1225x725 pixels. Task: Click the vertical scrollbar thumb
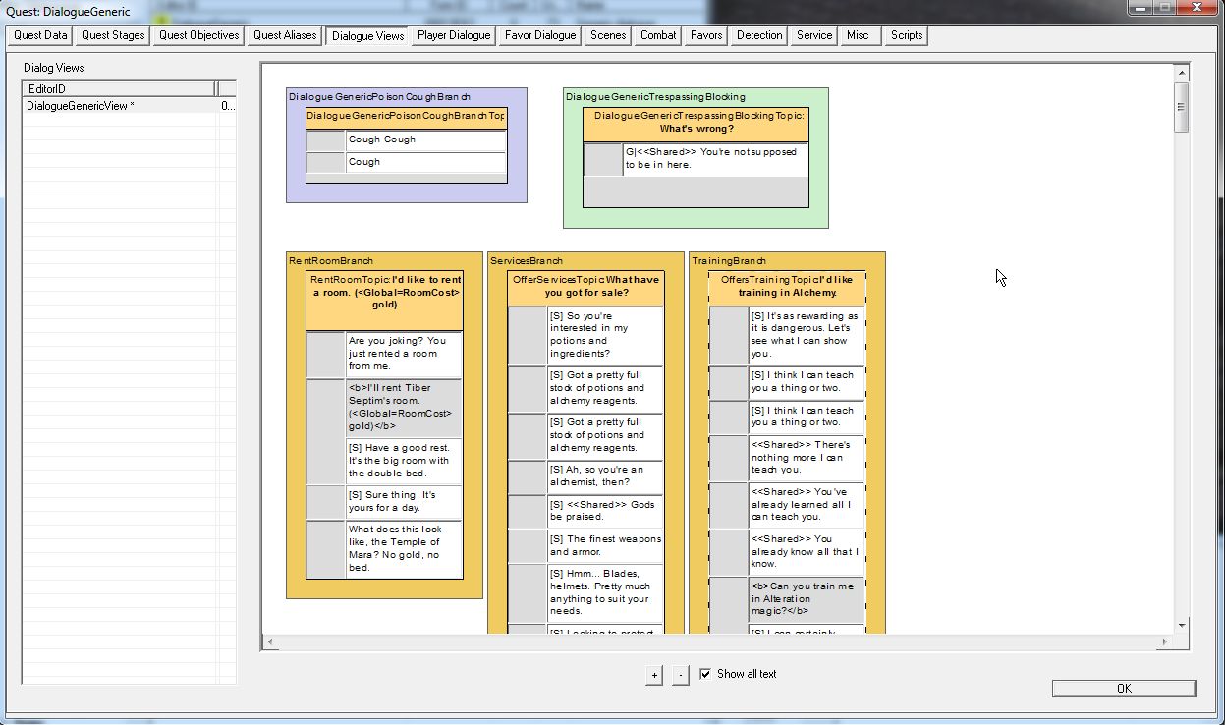coord(1182,108)
